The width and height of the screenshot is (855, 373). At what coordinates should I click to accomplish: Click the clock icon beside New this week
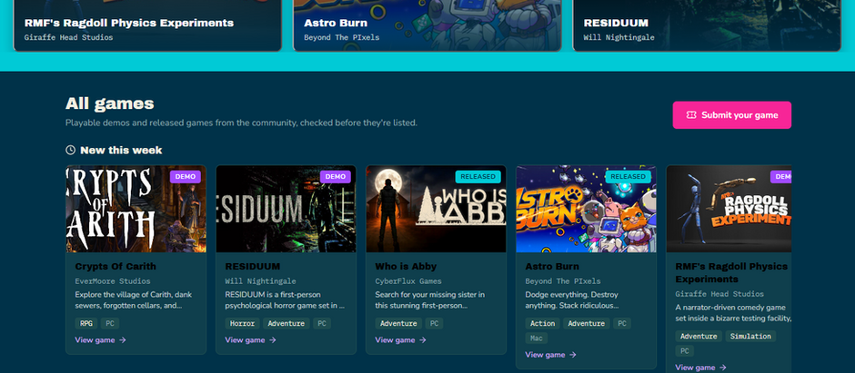coord(70,150)
